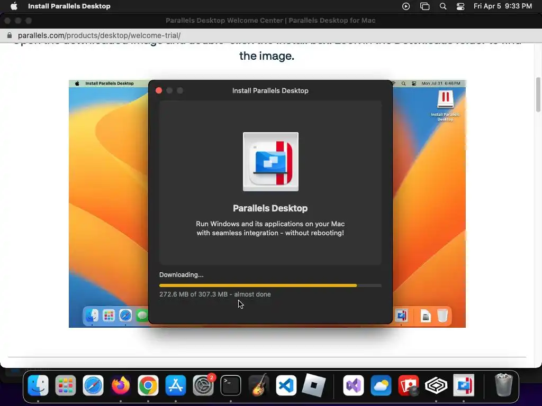This screenshot has width=542, height=406.
Task: Click the yellow download progress bar in the image
Action: tap(270, 285)
